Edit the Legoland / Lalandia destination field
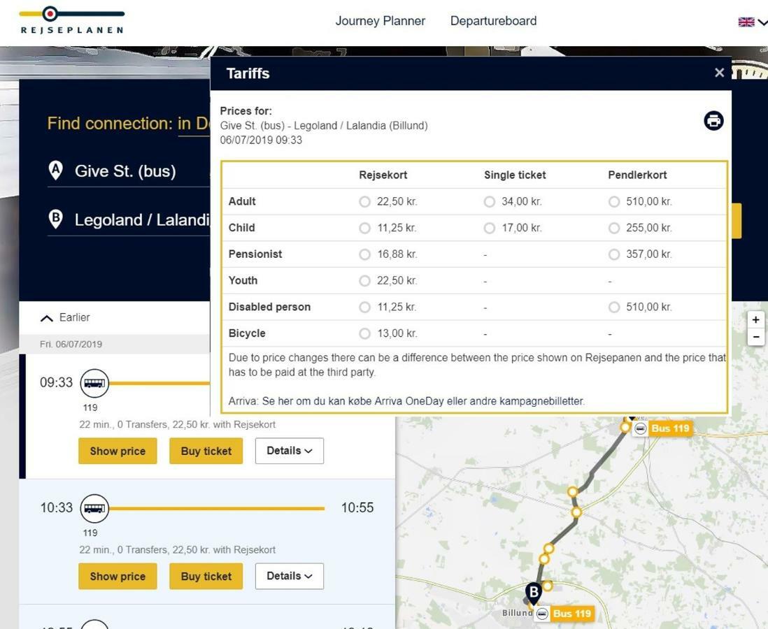768x629 pixels. coord(129,219)
